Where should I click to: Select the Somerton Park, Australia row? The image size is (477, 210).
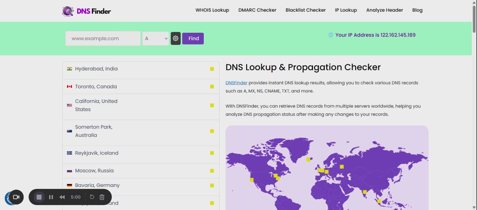coord(141,133)
